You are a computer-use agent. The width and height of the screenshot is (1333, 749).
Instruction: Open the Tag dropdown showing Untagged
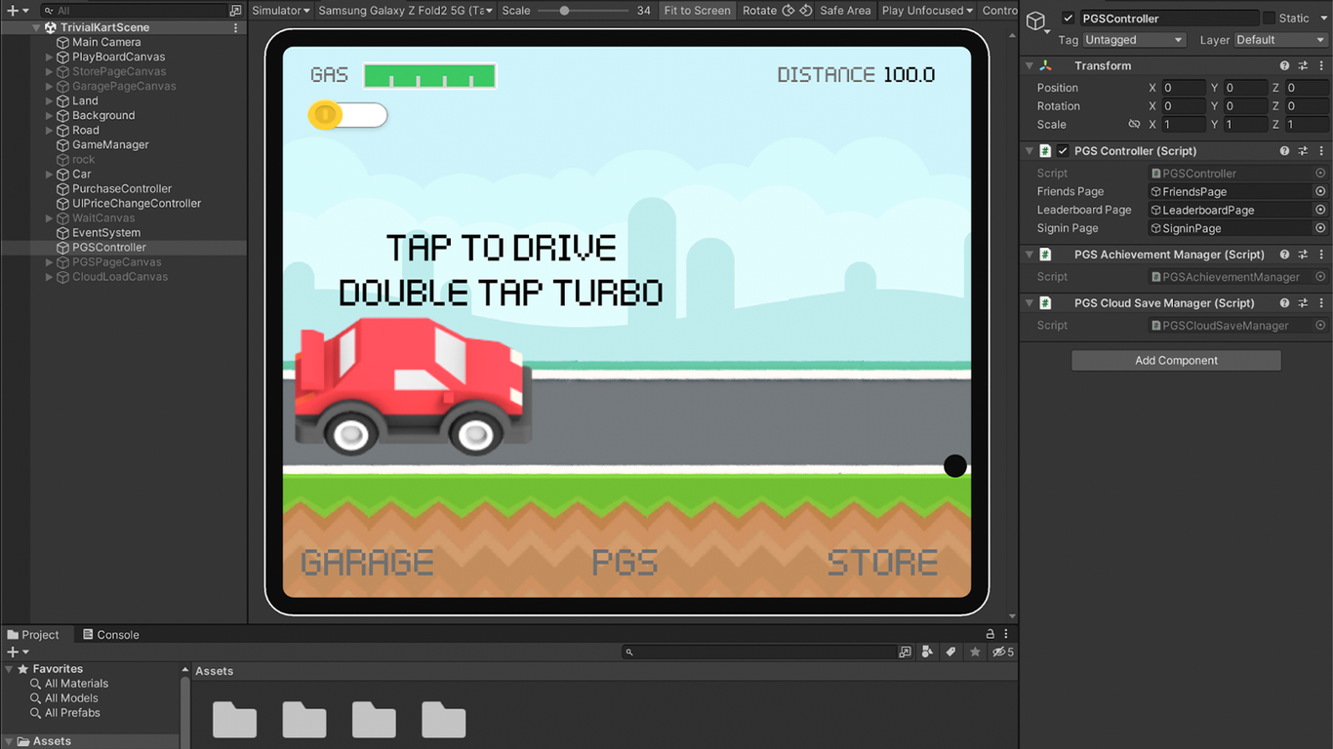pos(1134,40)
